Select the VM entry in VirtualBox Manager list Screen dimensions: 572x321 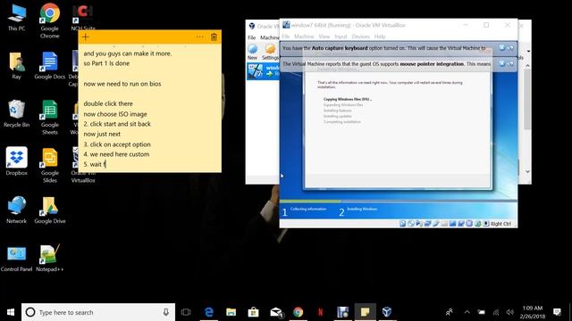[263, 70]
